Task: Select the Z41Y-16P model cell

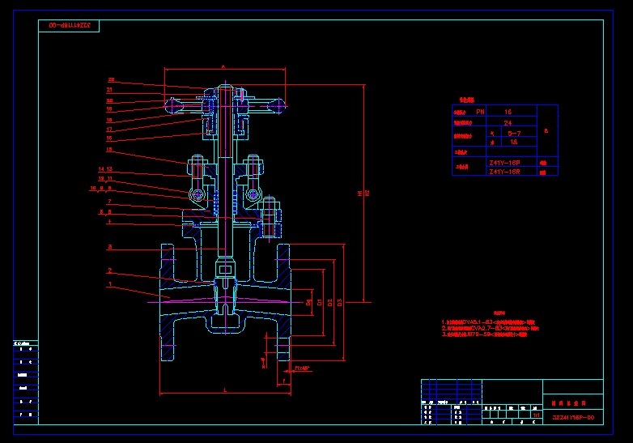Action: (x=505, y=163)
